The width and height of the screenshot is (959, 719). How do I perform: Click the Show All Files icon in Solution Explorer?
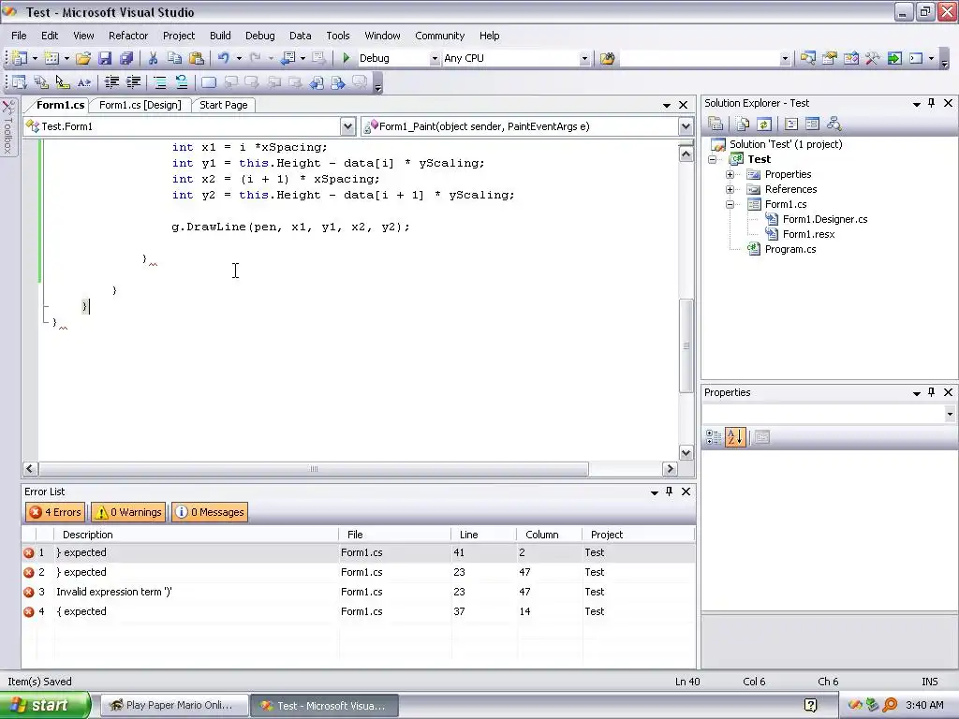click(x=743, y=125)
